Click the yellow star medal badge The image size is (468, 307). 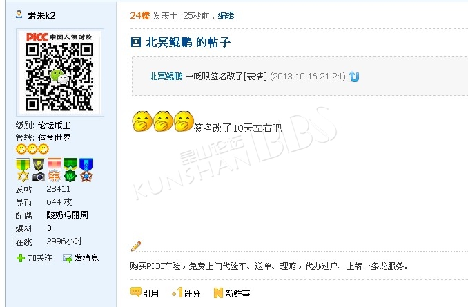pyautogui.click(x=23, y=170)
